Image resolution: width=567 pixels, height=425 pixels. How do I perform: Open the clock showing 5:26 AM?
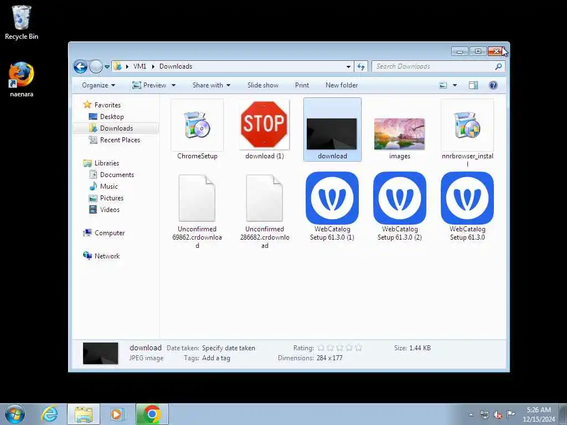(538, 414)
